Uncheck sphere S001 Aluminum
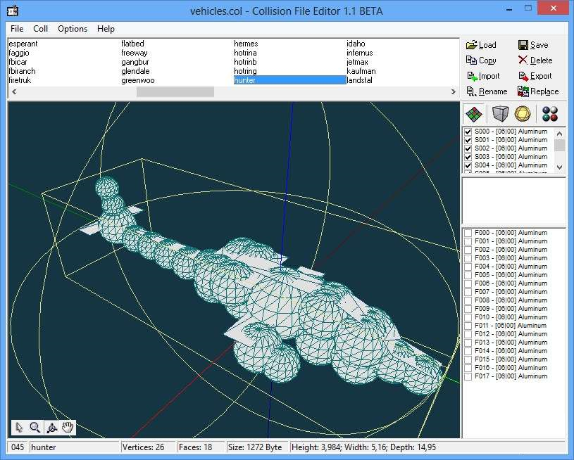This screenshot has width=574, height=460. (468, 140)
